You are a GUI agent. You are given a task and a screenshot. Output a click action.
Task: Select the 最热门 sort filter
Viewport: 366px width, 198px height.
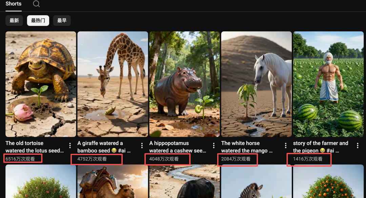38,21
